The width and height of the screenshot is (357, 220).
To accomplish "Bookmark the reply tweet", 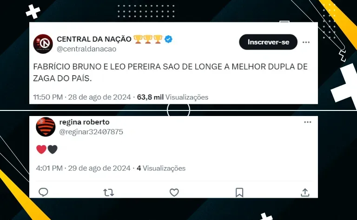I will pos(239,193).
